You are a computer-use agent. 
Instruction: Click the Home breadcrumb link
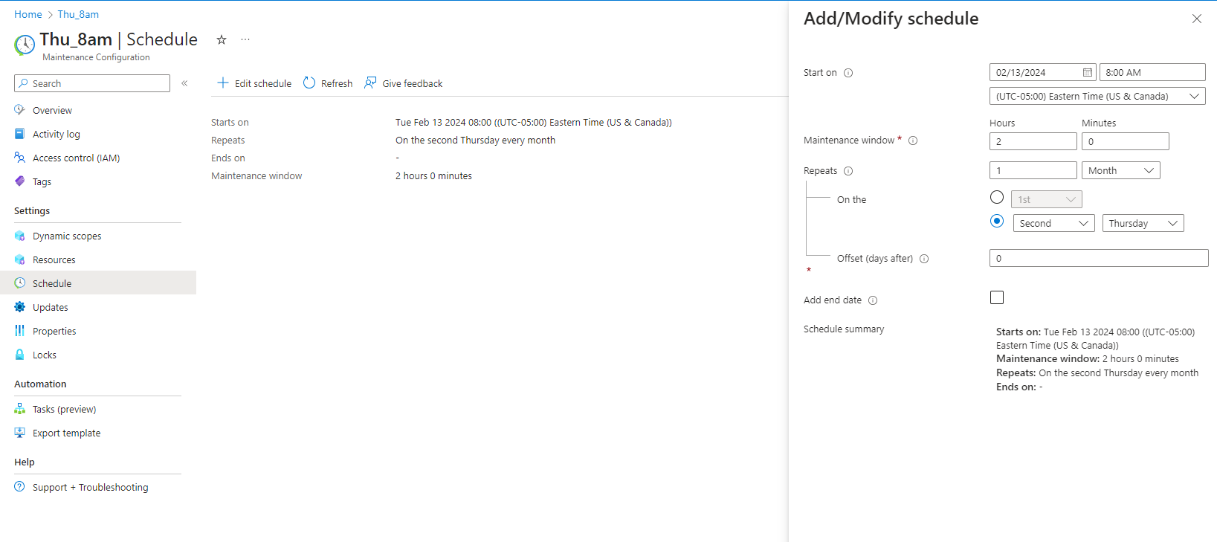[x=28, y=14]
